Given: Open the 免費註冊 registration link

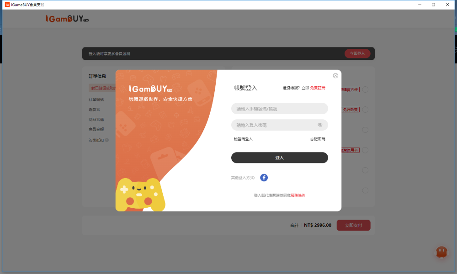Looking at the screenshot, I should click(318, 88).
